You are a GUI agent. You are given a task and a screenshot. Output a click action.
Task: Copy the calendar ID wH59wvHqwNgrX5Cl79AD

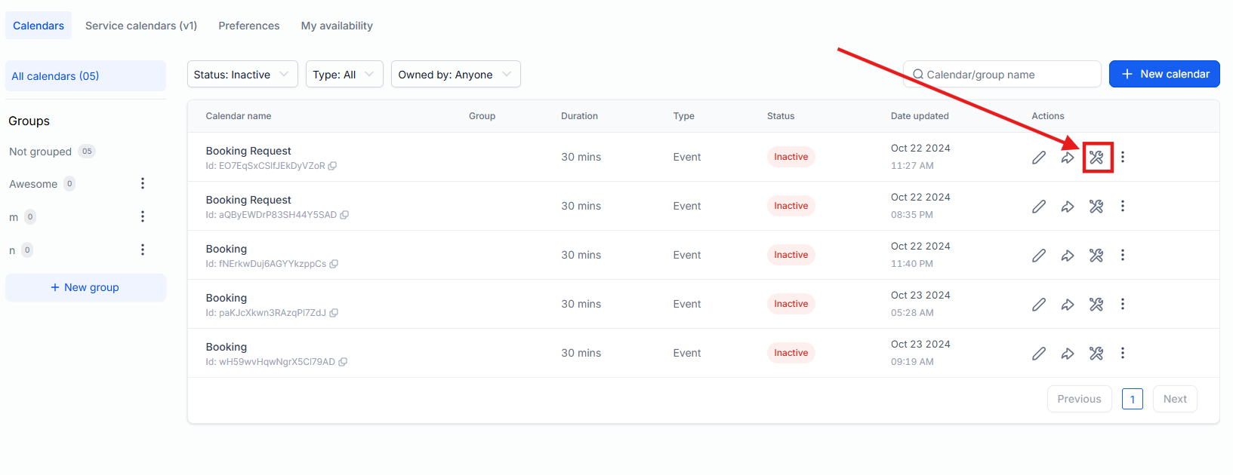pos(343,362)
